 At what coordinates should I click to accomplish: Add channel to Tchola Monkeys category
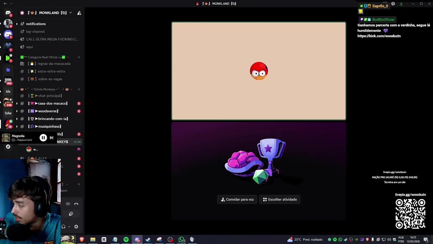pyautogui.click(x=79, y=89)
